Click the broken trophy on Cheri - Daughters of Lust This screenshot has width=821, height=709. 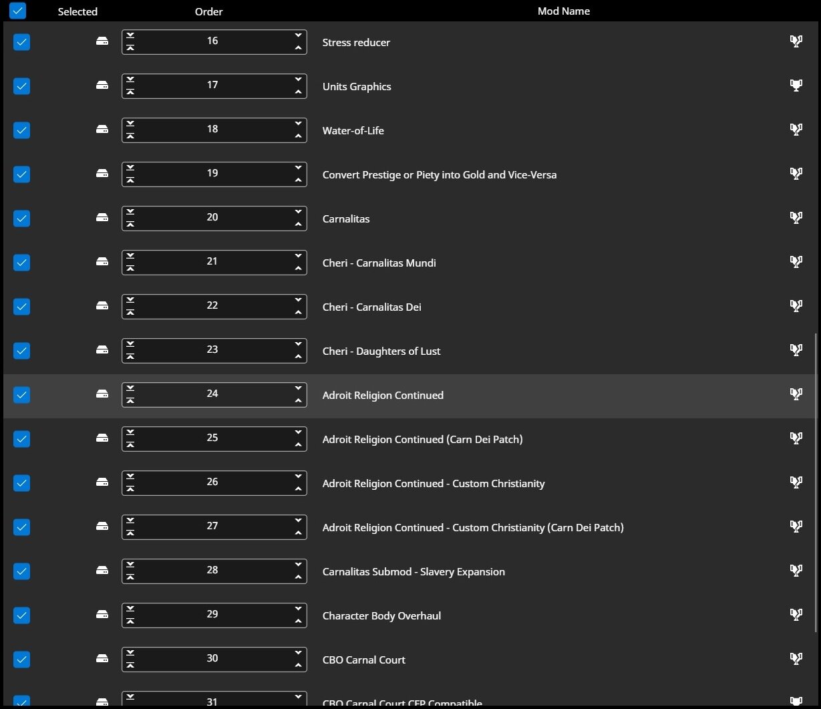click(796, 349)
